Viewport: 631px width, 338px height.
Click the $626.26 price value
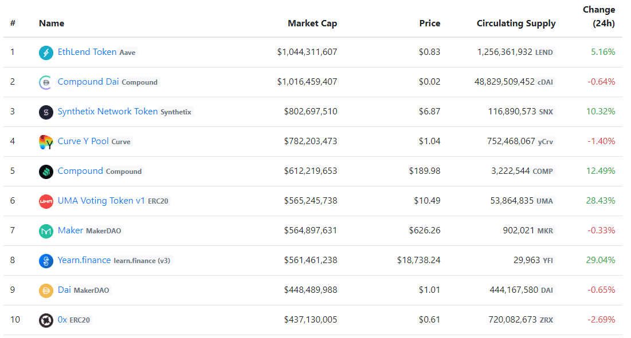(425, 230)
